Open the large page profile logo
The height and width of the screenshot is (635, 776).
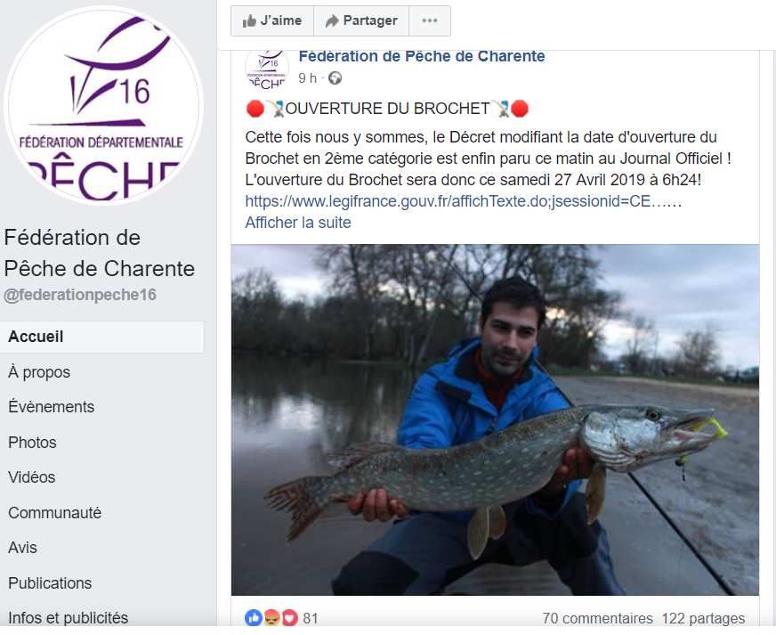coord(103,104)
